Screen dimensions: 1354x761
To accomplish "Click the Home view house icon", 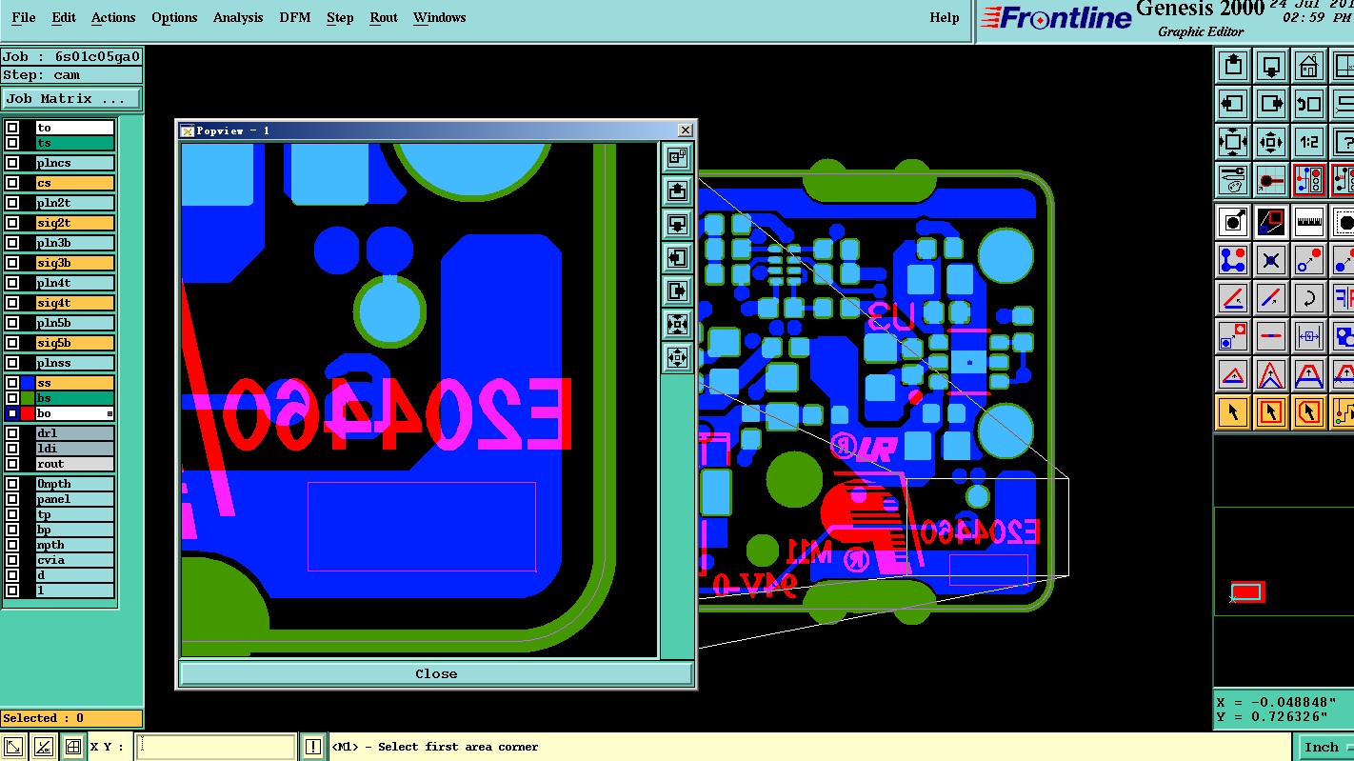I will point(1309,67).
